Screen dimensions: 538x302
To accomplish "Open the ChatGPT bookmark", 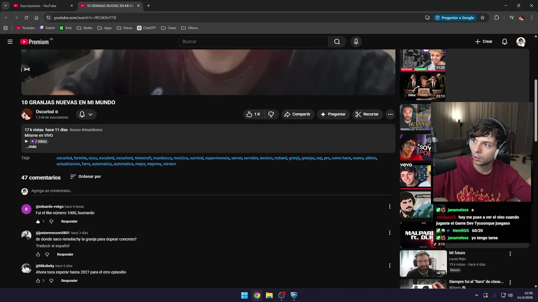I will [x=146, y=28].
